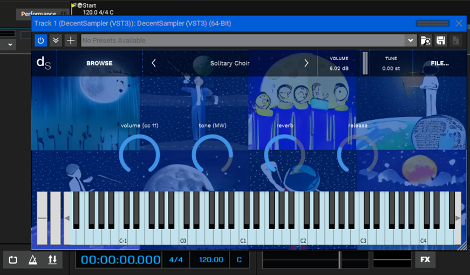Toggle the metronome icon

click(33, 260)
